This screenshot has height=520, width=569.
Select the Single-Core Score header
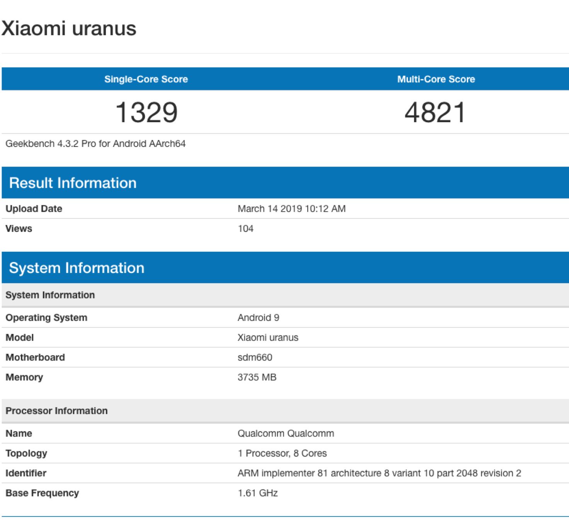(x=146, y=79)
